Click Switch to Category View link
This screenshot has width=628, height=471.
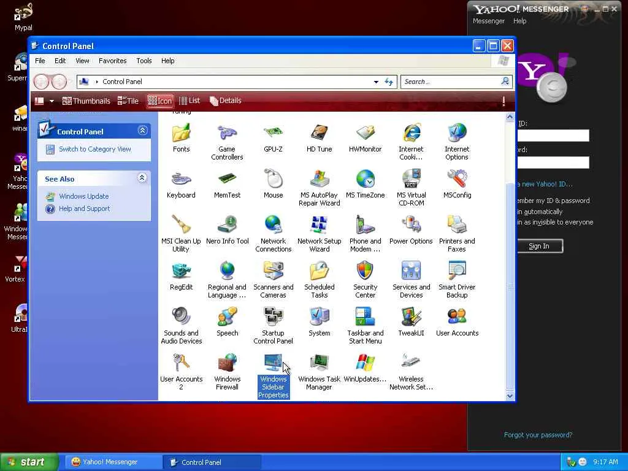[95, 149]
